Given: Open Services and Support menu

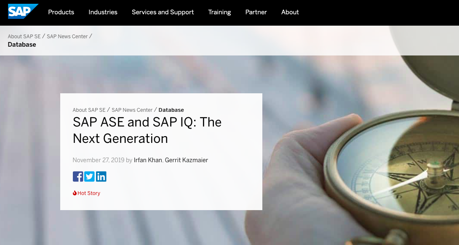Looking at the screenshot, I should [x=163, y=12].
